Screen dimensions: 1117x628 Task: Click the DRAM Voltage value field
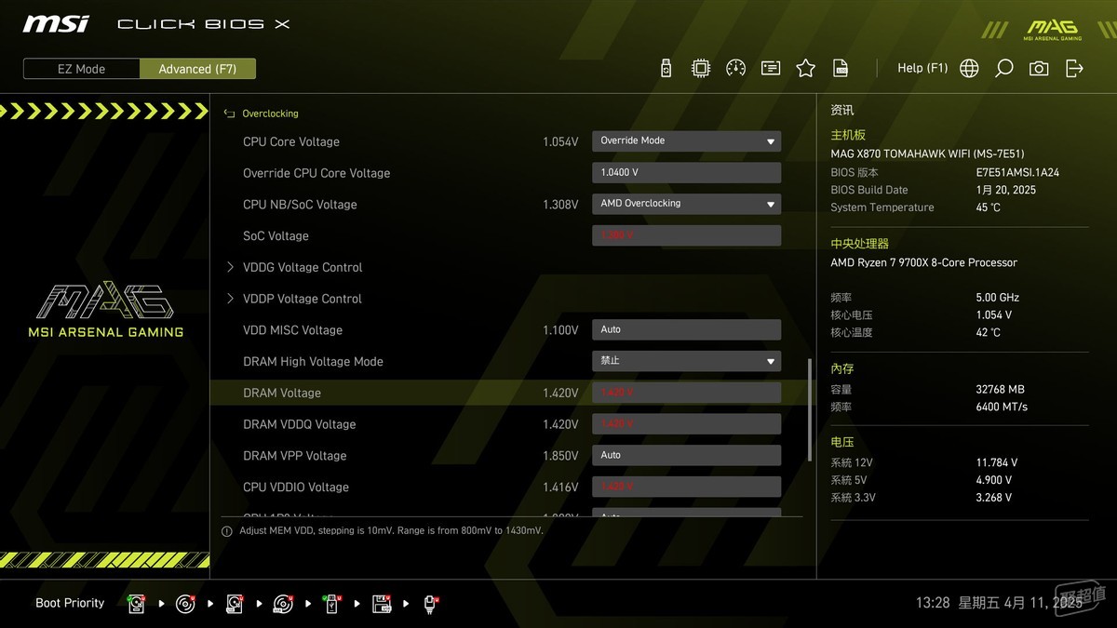(686, 393)
